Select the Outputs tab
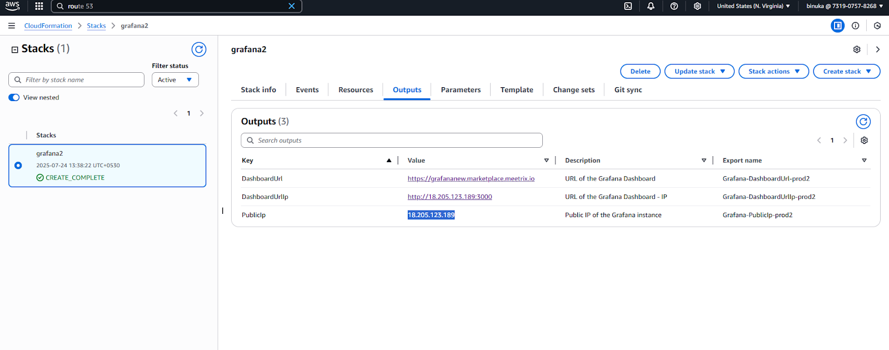Viewport: 889px width, 350px height. pos(407,90)
